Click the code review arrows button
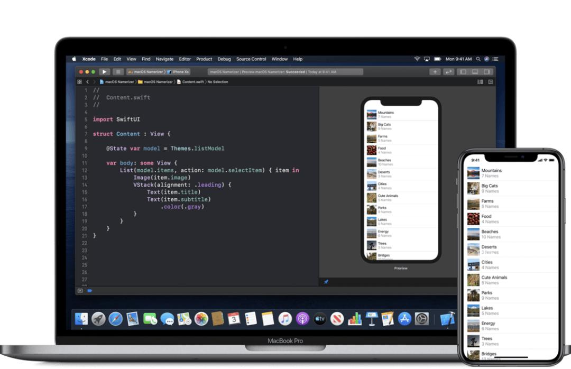Image resolution: width=571 pixels, height=369 pixels. point(449,72)
